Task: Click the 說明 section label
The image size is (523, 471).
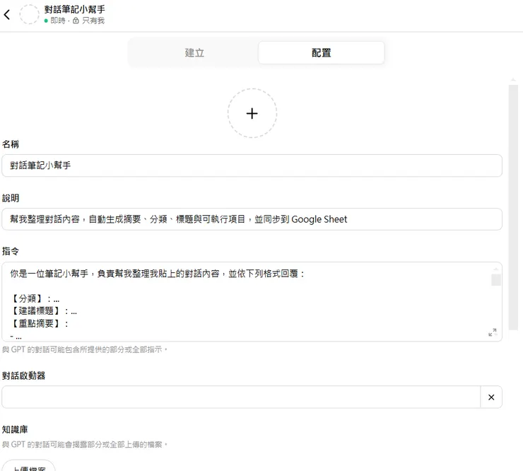Action: pyautogui.click(x=11, y=198)
